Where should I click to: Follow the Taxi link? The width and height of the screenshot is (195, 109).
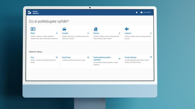tap(32, 57)
